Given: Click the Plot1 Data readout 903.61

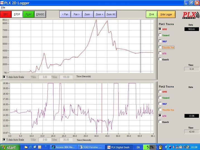Looking at the screenshot, I should click(x=192, y=29).
